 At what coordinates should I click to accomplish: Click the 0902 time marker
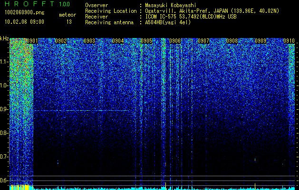point(61,41)
